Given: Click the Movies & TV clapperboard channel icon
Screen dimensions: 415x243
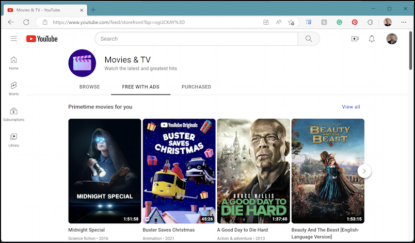Looking at the screenshot, I should tap(82, 63).
